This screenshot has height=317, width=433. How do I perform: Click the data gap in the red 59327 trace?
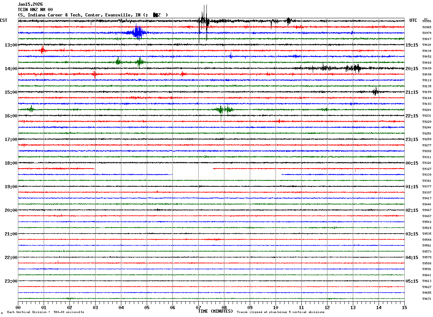[x=154, y=169]
